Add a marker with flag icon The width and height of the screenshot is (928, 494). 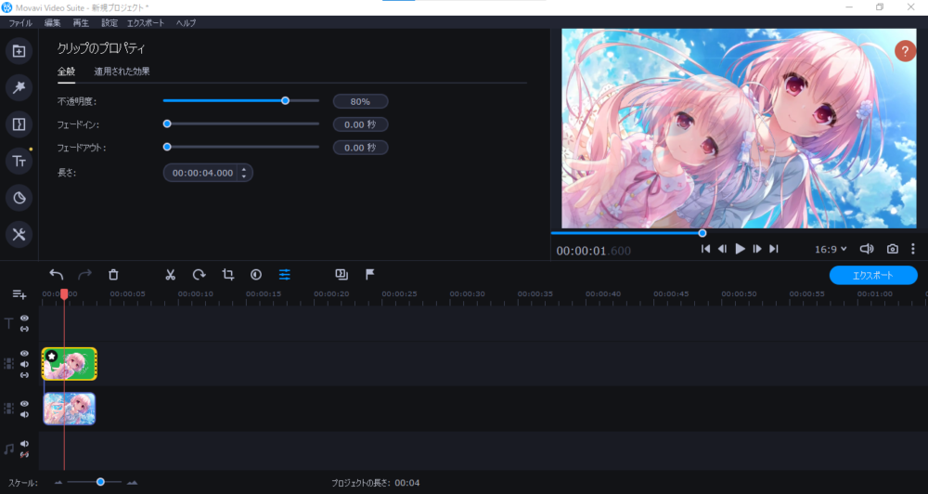click(370, 274)
